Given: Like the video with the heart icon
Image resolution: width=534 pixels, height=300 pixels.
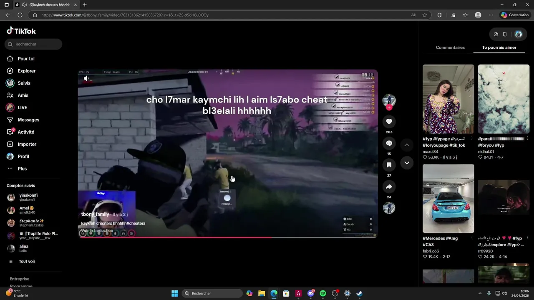Looking at the screenshot, I should (x=389, y=121).
